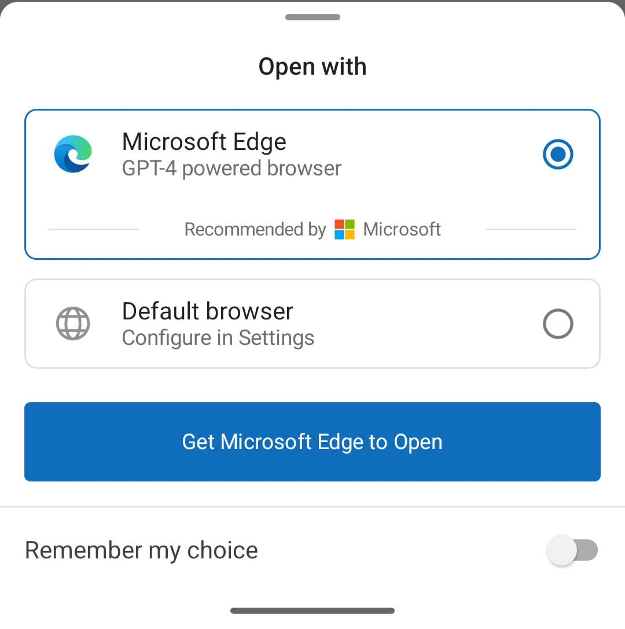Select the Default browser radio button
625x629 pixels.
[x=558, y=324]
